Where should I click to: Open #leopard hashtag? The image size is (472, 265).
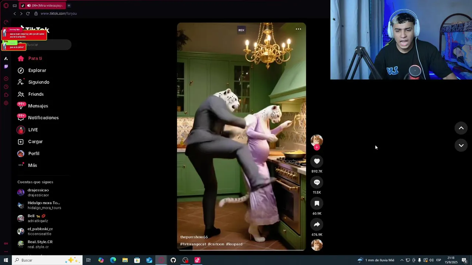click(x=234, y=244)
